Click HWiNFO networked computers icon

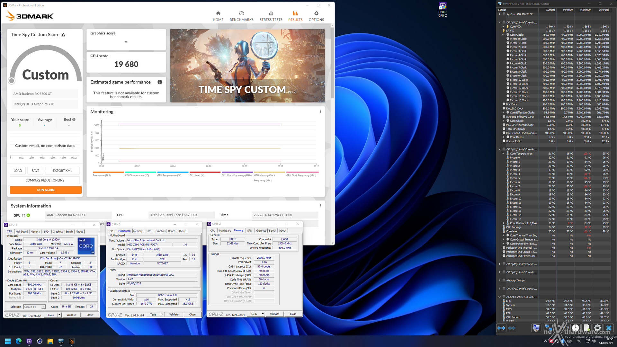(x=548, y=328)
